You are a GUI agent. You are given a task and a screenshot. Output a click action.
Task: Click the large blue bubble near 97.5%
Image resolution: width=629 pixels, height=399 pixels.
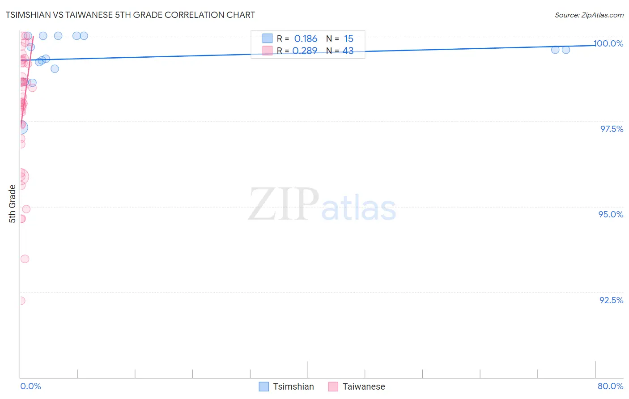(x=21, y=127)
